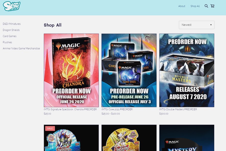Open the Yu-Gi-Oh product with SALE badge
Image resolution: width=226 pixels, height=151 pixels.
click(x=71, y=138)
